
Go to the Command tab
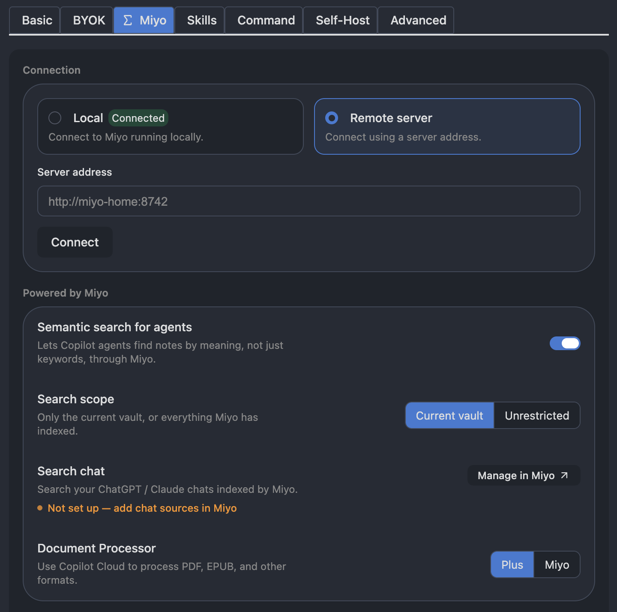264,20
